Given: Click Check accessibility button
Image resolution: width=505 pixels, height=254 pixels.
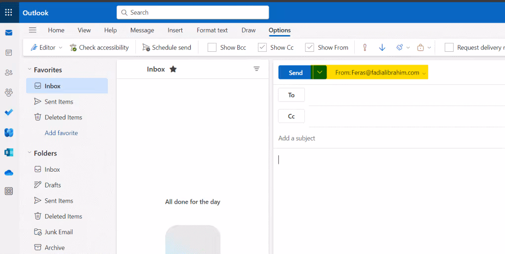Looking at the screenshot, I should click(99, 47).
